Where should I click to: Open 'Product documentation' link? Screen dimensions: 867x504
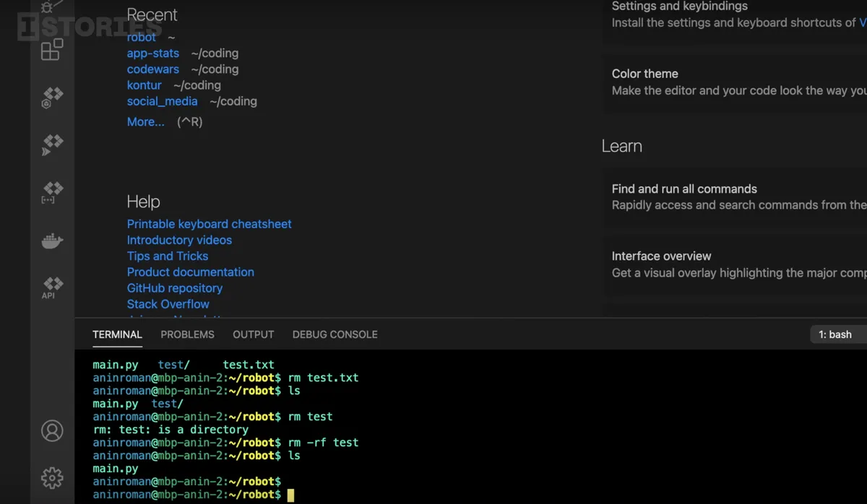pyautogui.click(x=191, y=272)
